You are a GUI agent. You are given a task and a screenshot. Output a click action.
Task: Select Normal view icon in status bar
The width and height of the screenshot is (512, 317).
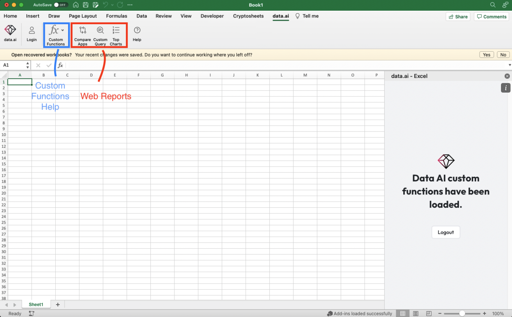403,313
